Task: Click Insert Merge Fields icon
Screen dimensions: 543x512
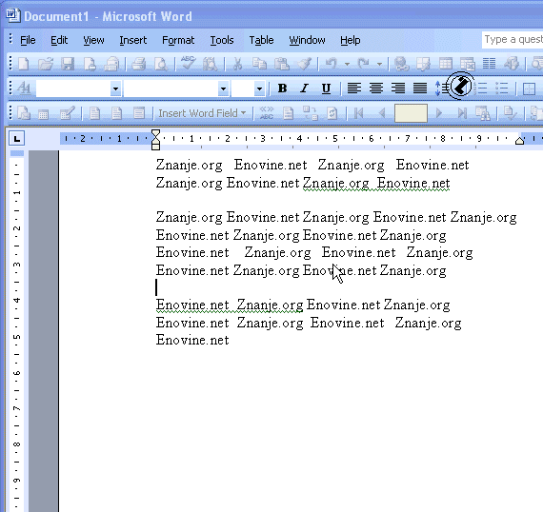Action: click(139, 113)
